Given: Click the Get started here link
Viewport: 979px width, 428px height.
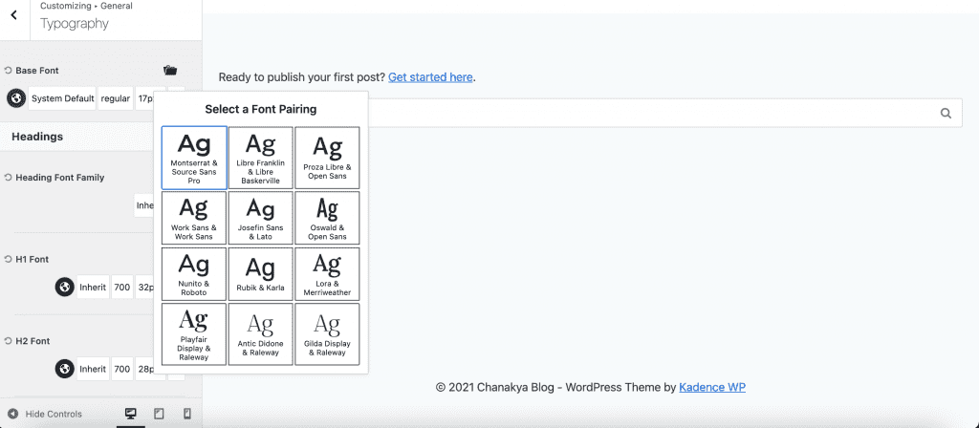Looking at the screenshot, I should pyautogui.click(x=431, y=77).
